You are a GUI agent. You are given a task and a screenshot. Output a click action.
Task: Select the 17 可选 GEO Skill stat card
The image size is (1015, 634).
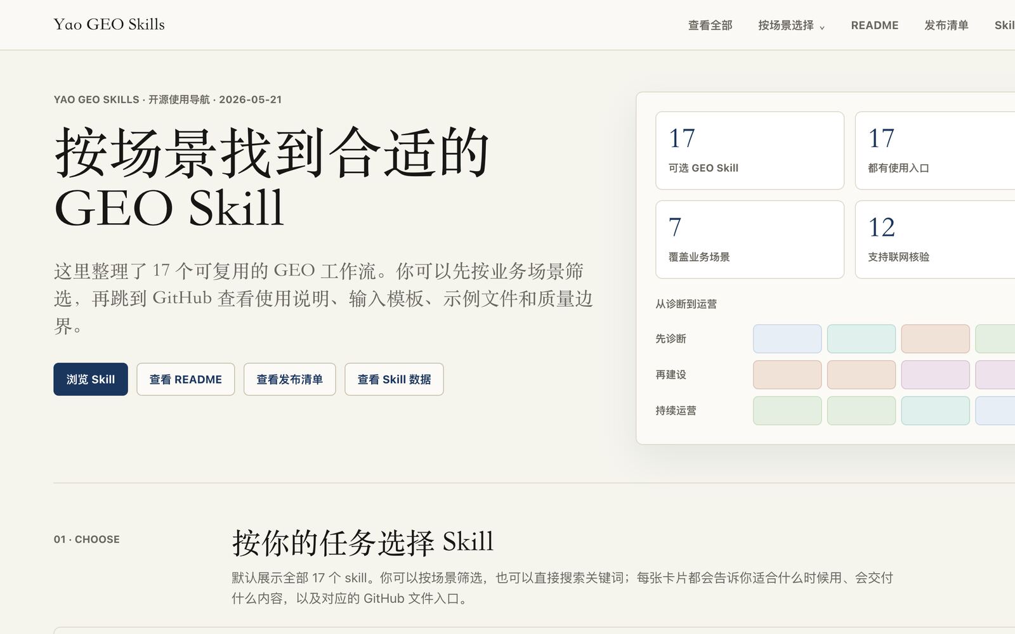[750, 150]
